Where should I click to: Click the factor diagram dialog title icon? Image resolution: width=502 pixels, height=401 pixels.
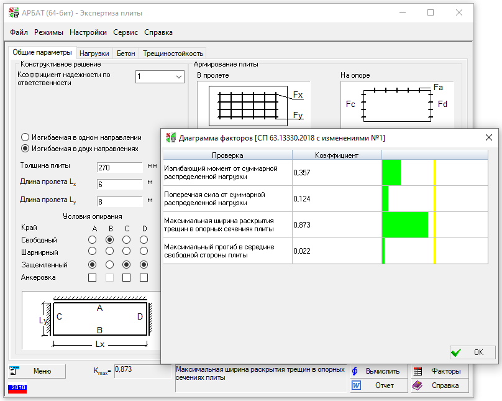171,138
